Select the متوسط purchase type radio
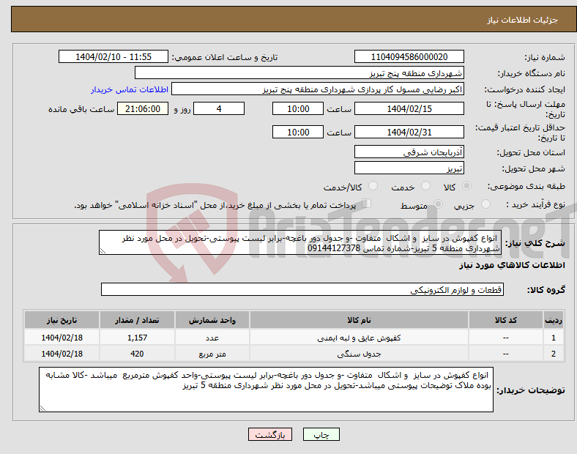The height and width of the screenshot is (454, 577). click(438, 204)
